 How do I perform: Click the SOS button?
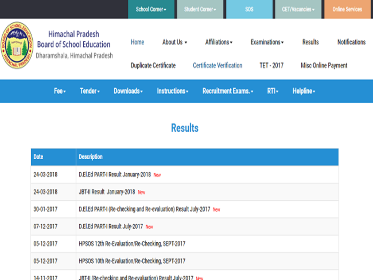click(x=249, y=9)
